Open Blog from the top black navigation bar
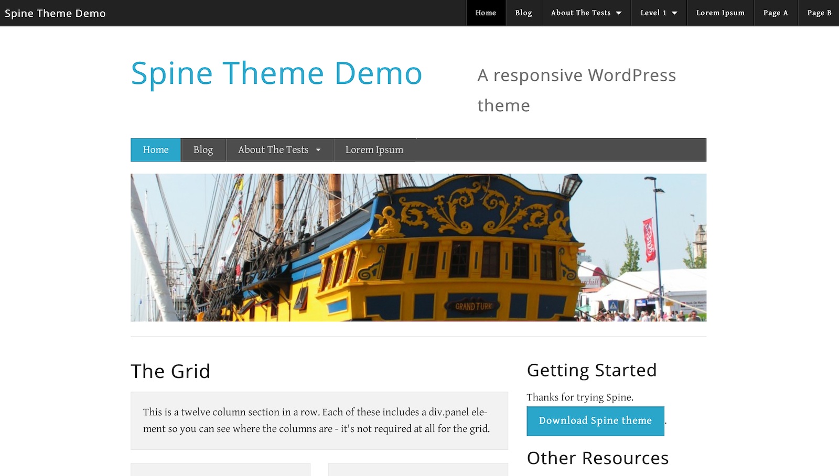The height and width of the screenshot is (476, 839). 523,13
